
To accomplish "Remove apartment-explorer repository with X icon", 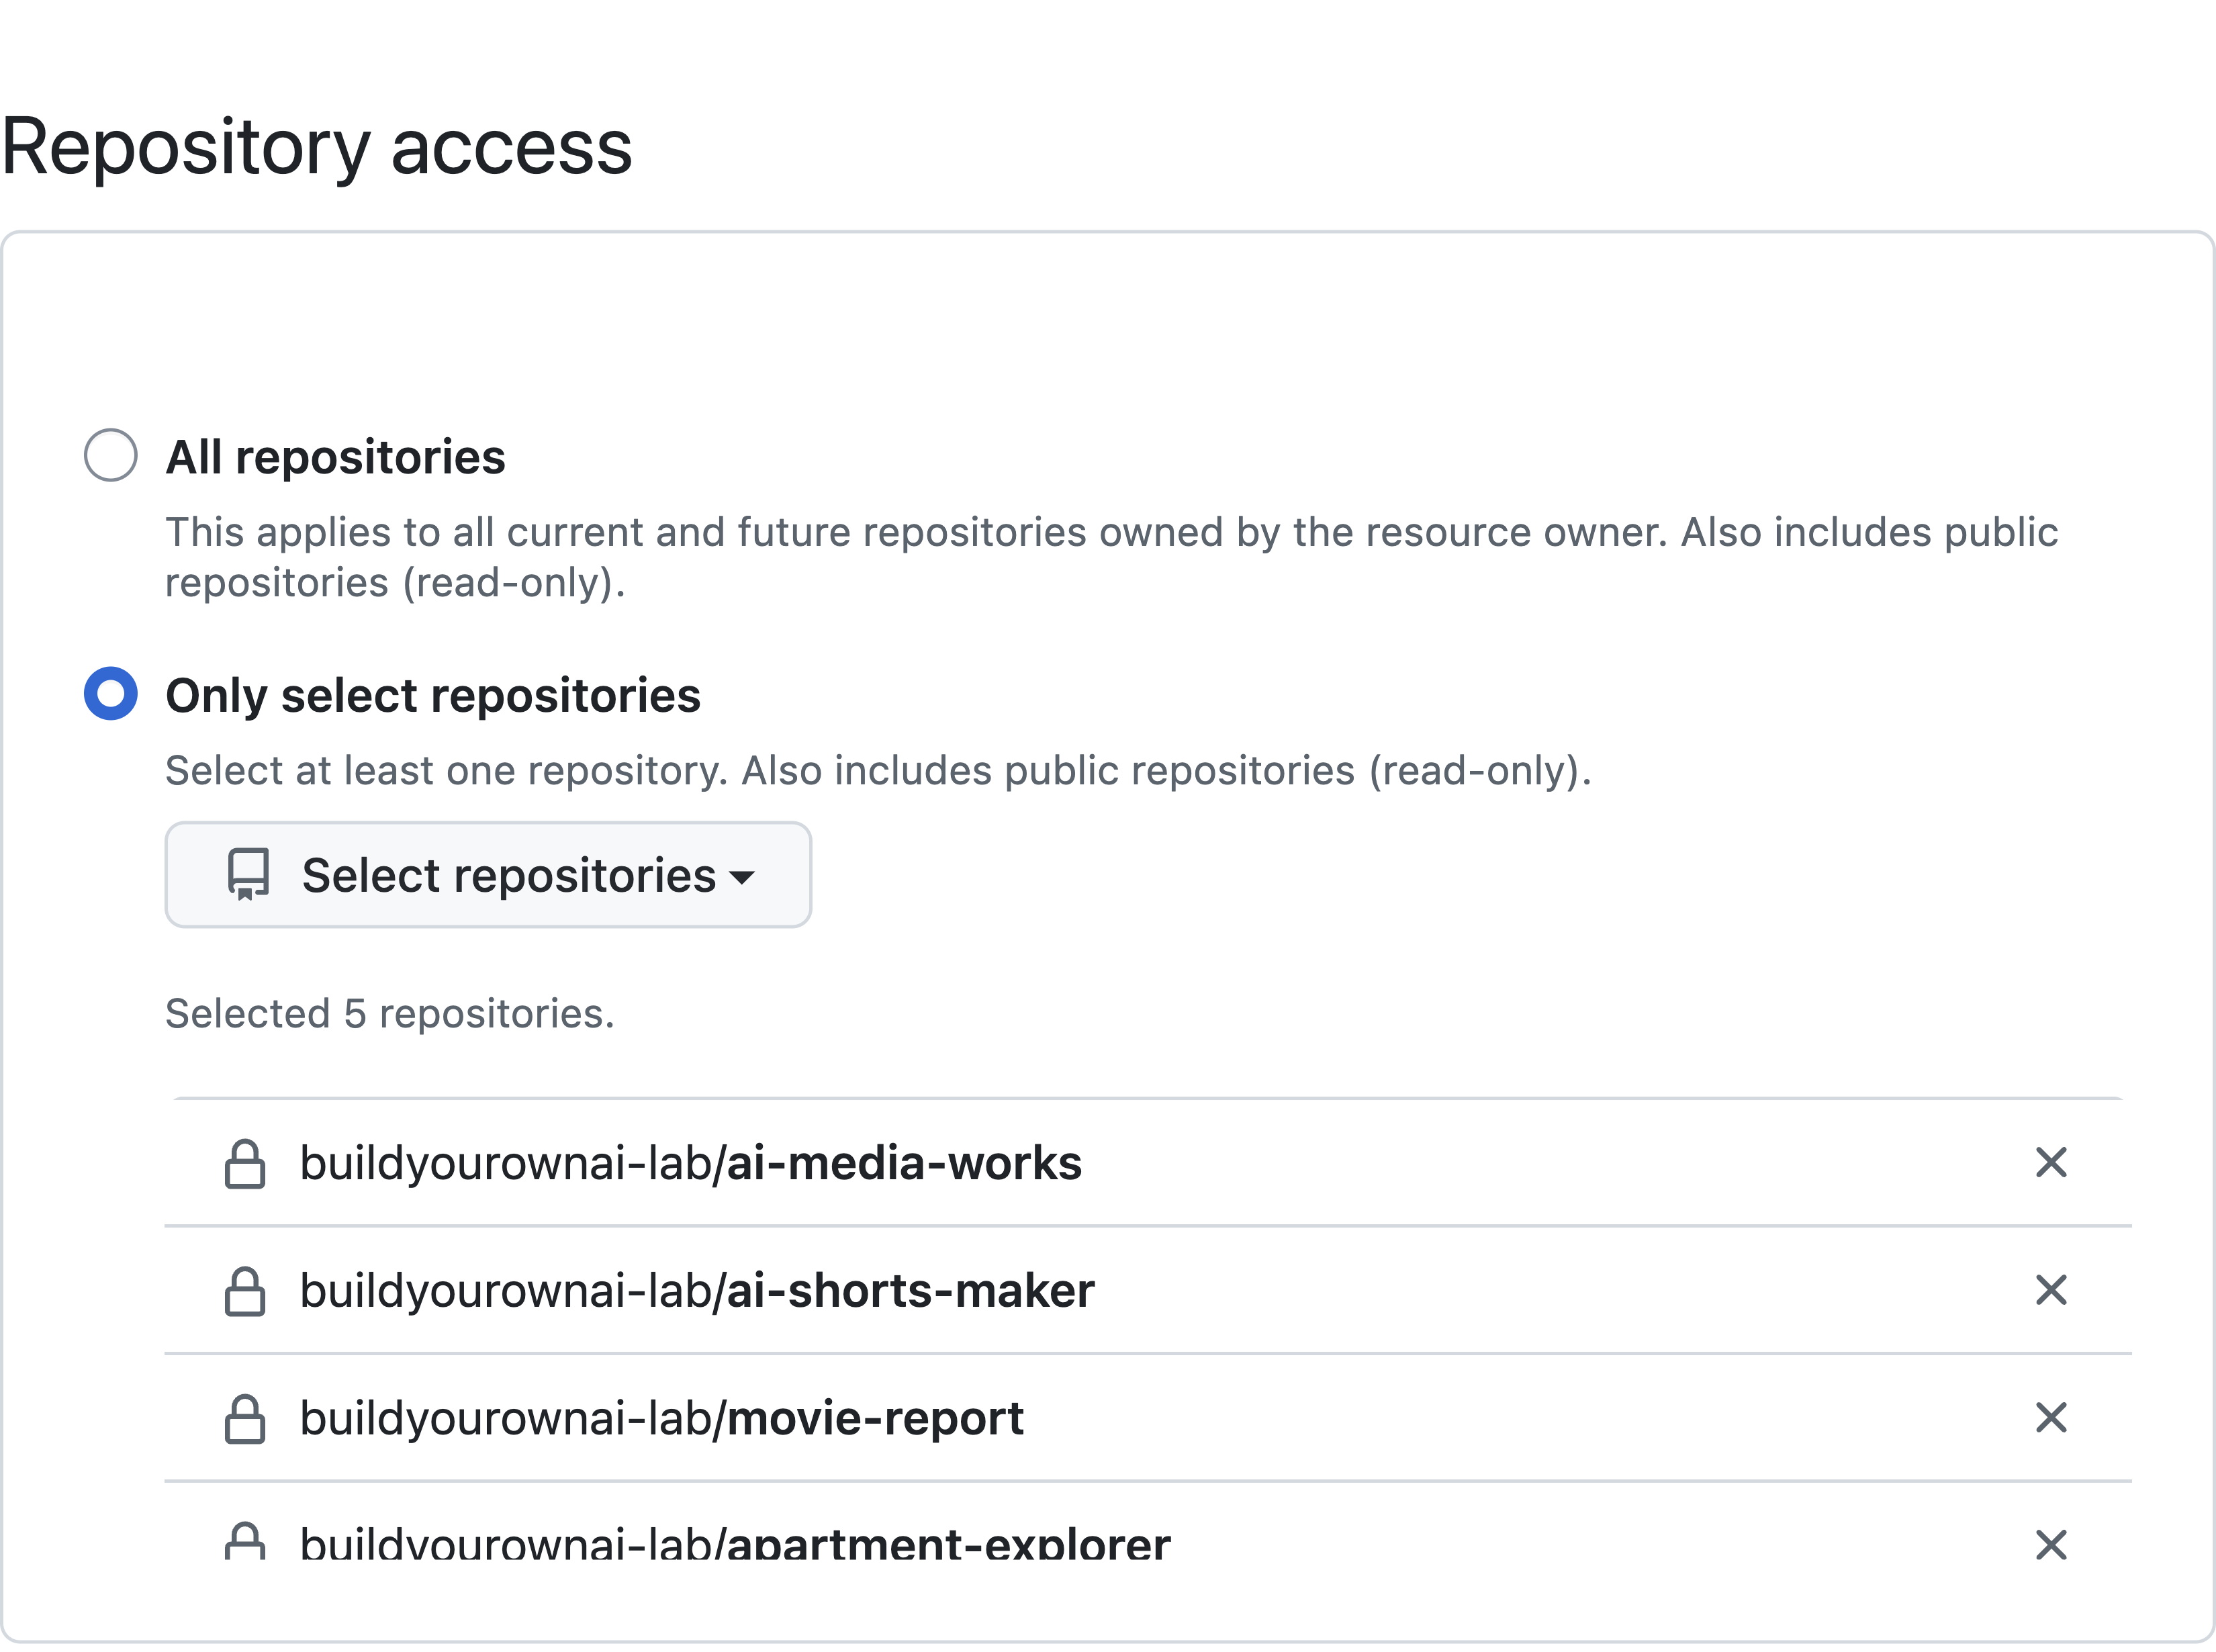I will click(2051, 1545).
